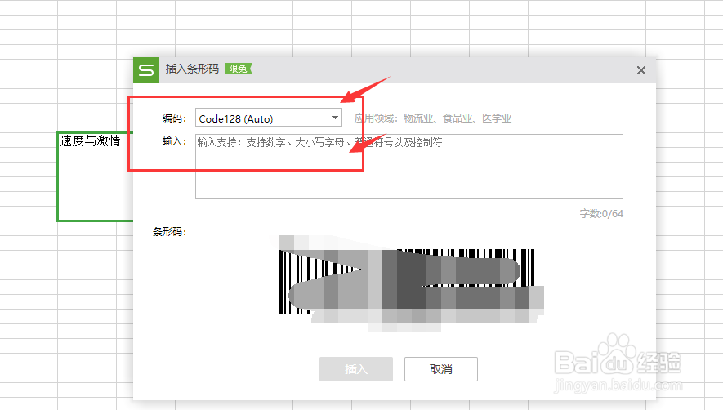Click the 输入: label
The height and width of the screenshot is (410, 723).
(174, 141)
